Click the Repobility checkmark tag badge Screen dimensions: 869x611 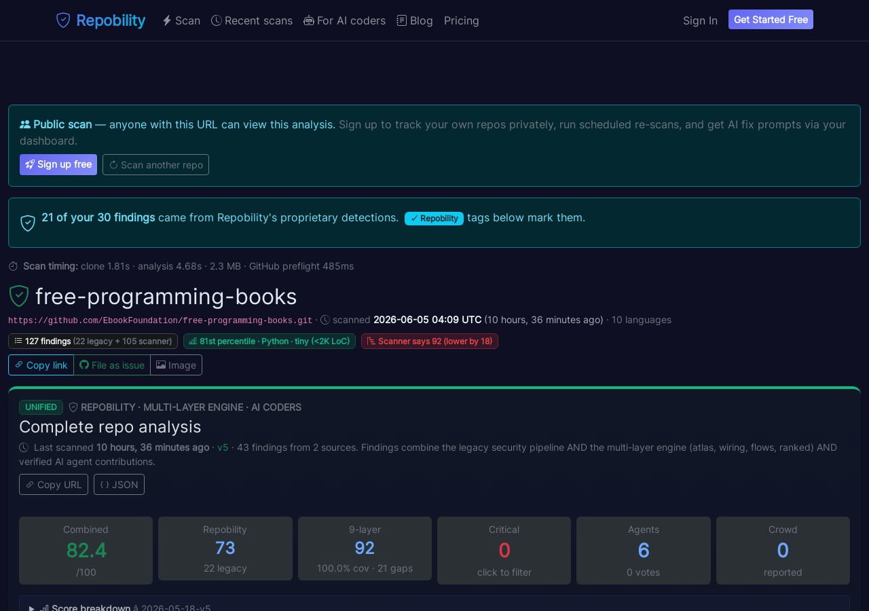[x=434, y=218]
